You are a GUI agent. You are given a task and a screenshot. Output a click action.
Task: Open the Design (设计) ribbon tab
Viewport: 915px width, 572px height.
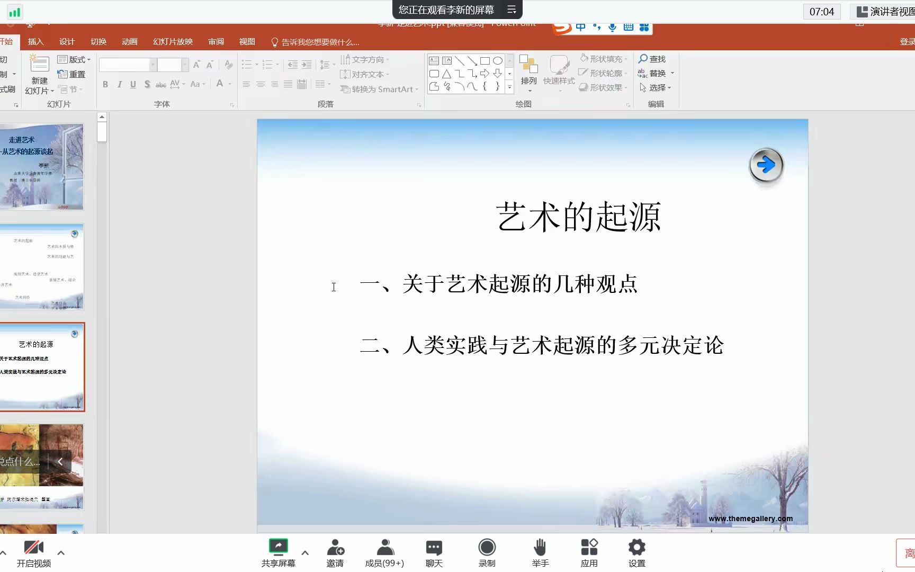tap(67, 42)
